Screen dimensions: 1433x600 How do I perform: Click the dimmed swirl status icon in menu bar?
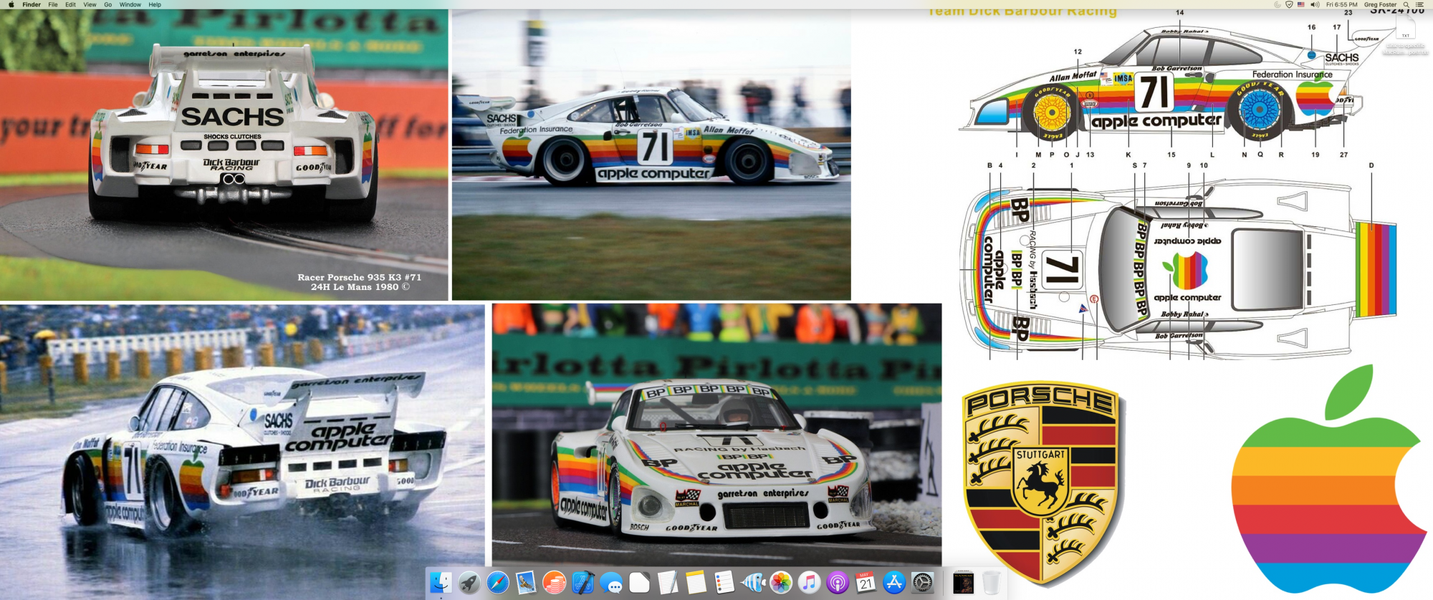[1277, 4]
